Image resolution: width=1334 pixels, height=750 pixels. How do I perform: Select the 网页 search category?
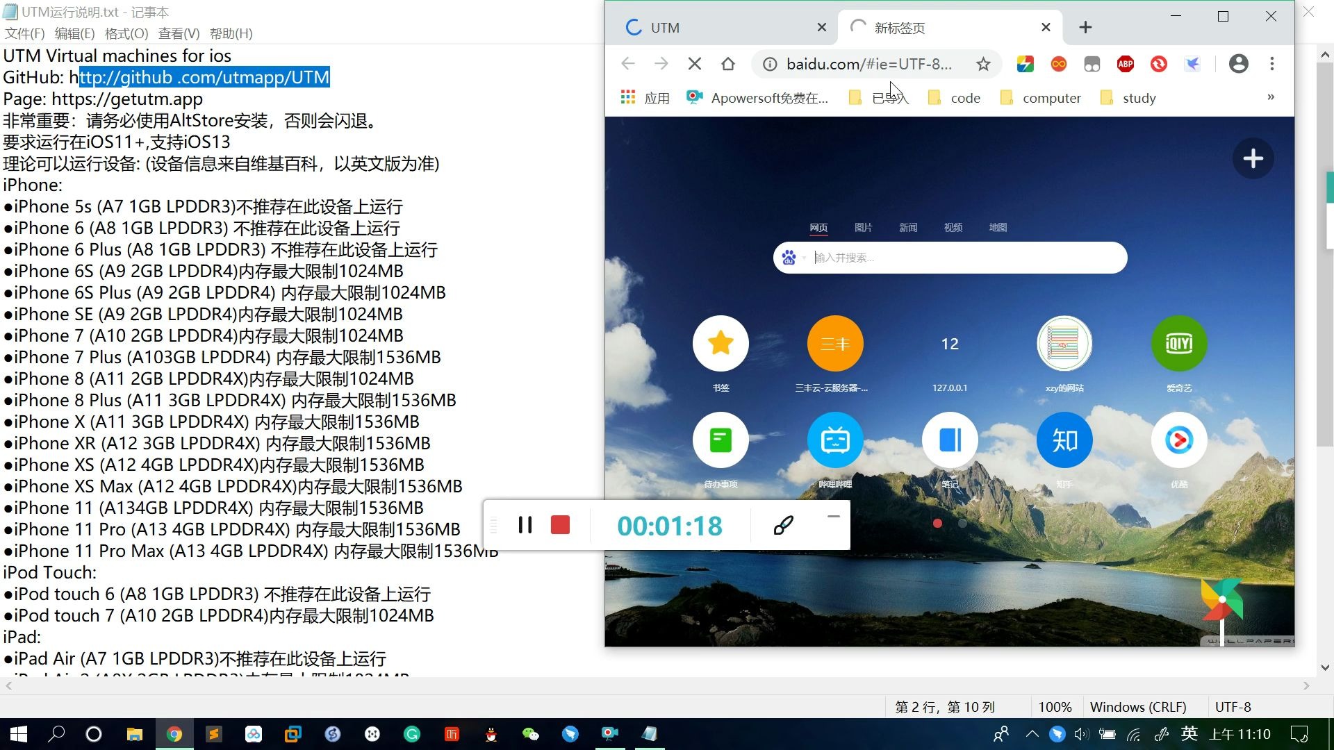(x=818, y=228)
